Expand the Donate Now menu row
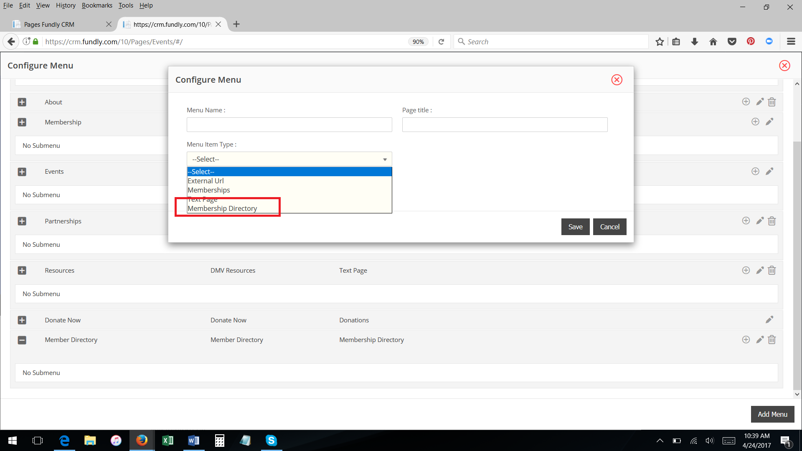This screenshot has width=802, height=451. click(22, 320)
